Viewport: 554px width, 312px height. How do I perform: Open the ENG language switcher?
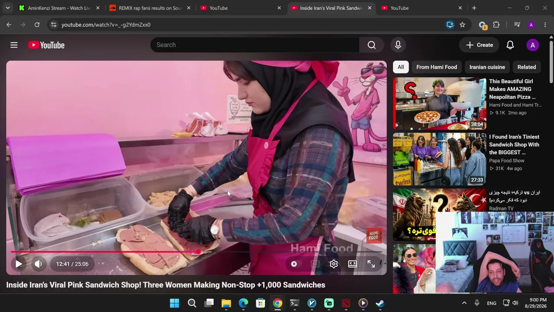coord(492,303)
